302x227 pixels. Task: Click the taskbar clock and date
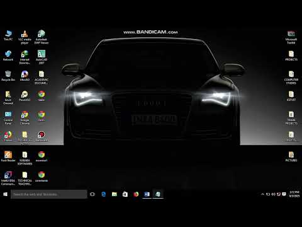pyautogui.click(x=294, y=194)
